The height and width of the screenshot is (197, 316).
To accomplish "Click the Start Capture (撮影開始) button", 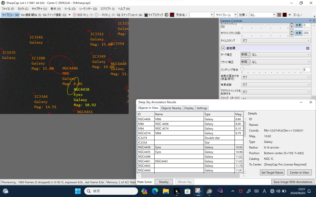I will coord(31,15).
